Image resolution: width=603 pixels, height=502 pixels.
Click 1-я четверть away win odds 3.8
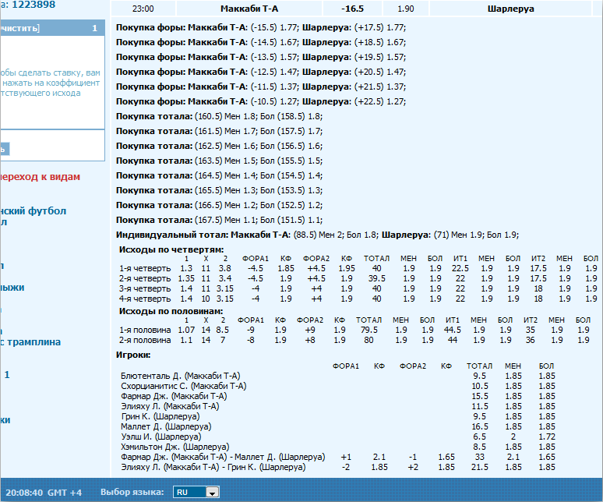[x=225, y=268]
